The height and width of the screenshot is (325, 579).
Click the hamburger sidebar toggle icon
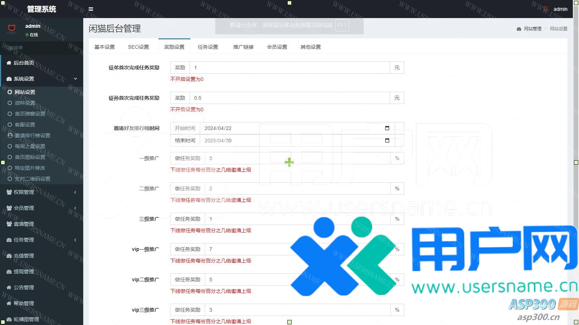[x=91, y=9]
